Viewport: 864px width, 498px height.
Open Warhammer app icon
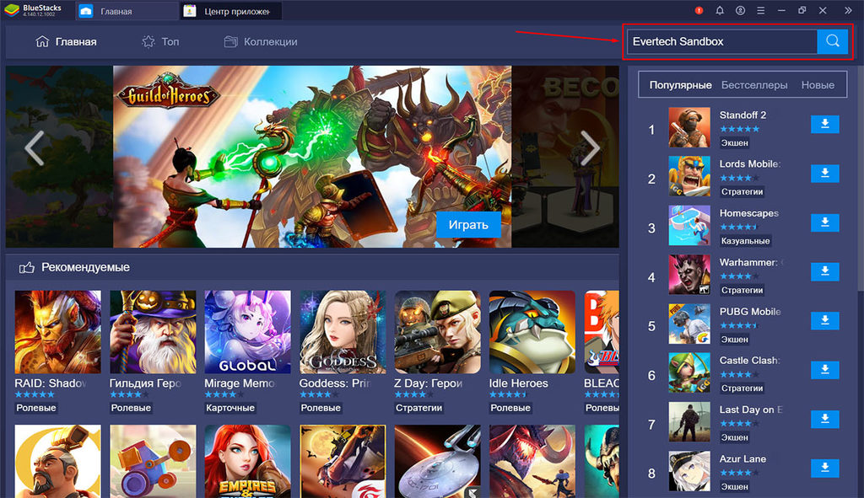tap(689, 275)
